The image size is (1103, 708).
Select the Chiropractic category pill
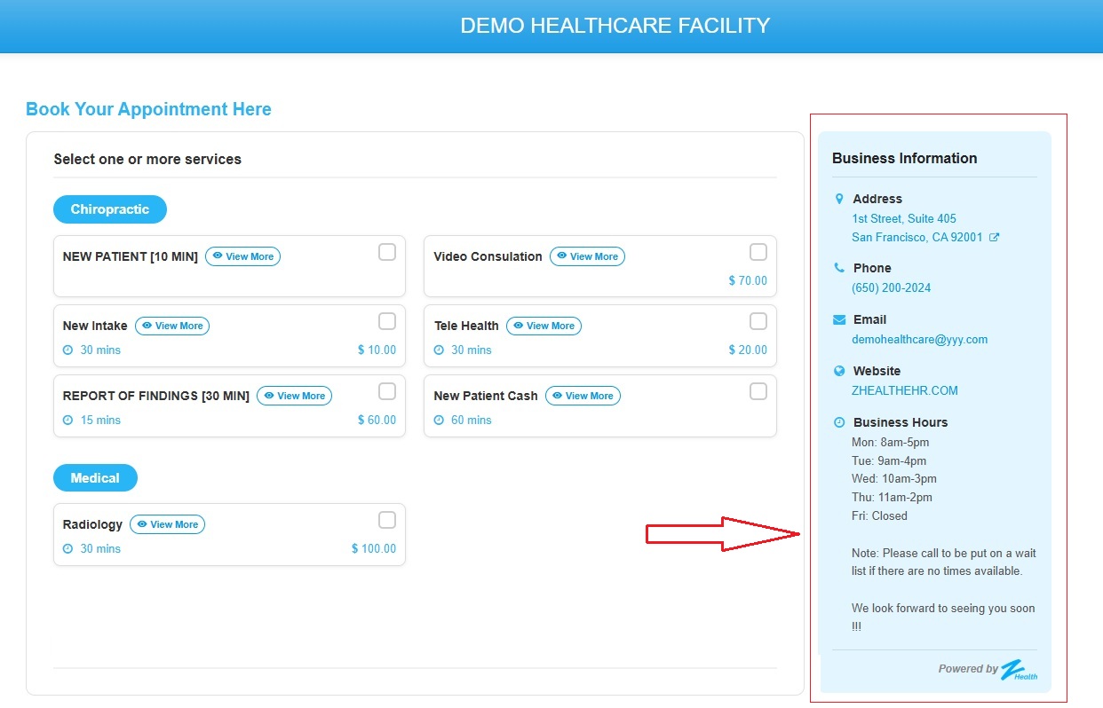(110, 209)
